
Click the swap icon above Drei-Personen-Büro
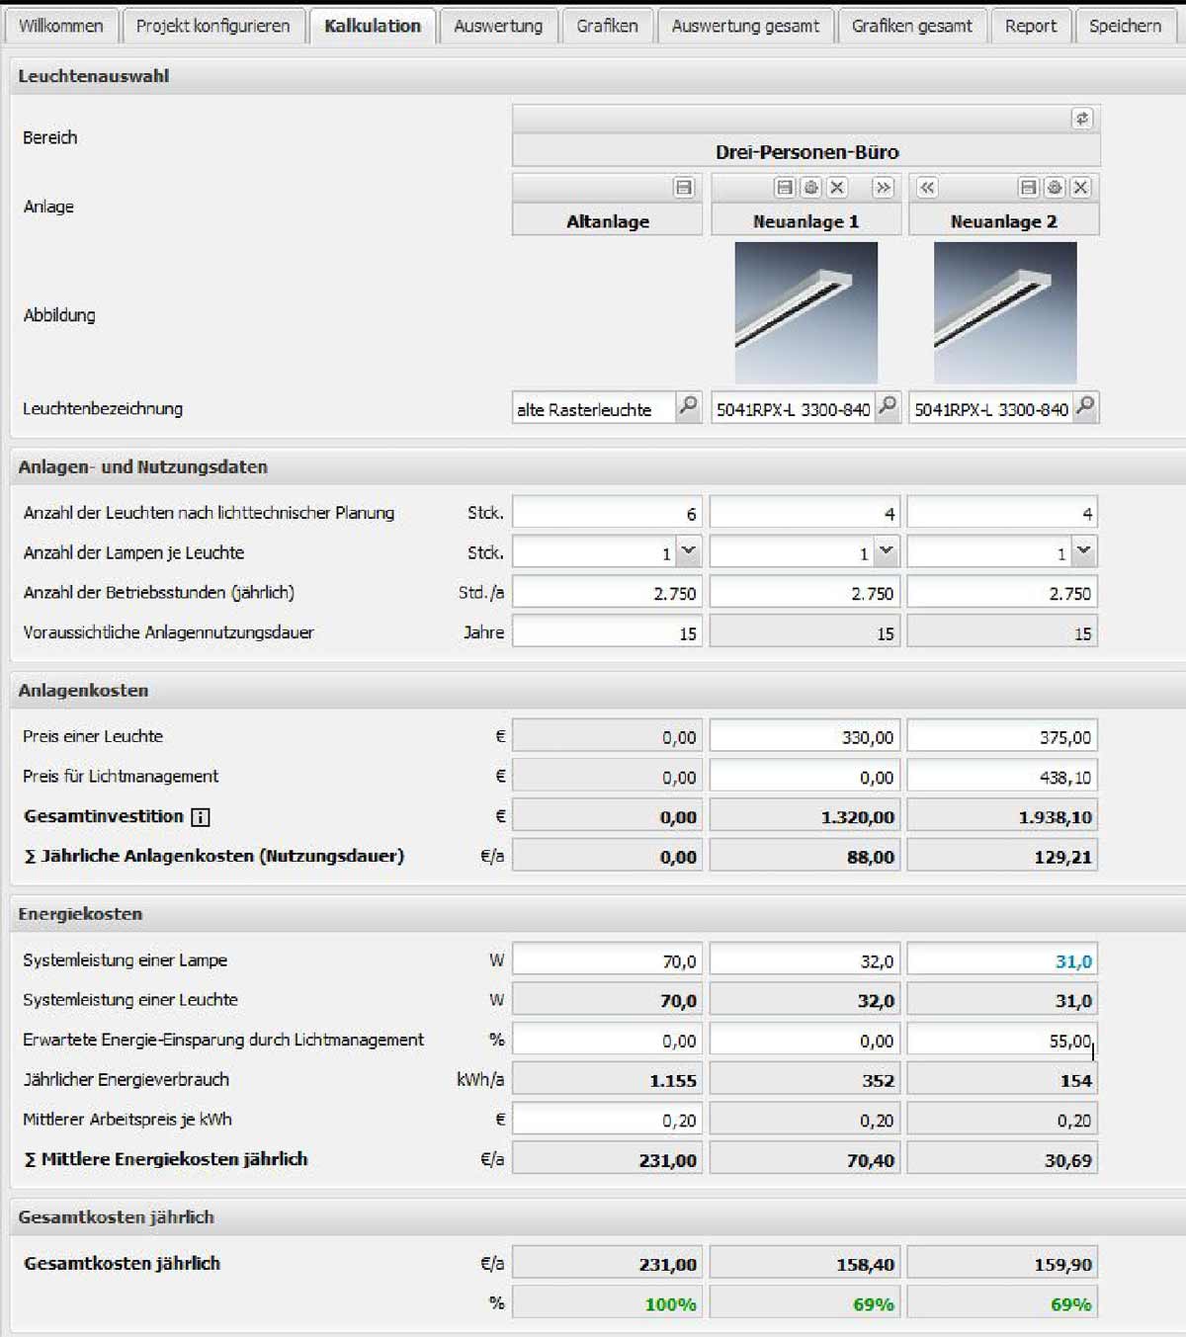[1082, 119]
